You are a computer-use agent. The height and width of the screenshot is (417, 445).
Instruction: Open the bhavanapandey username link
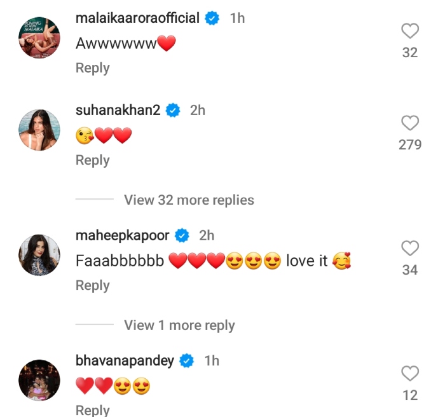pos(125,361)
